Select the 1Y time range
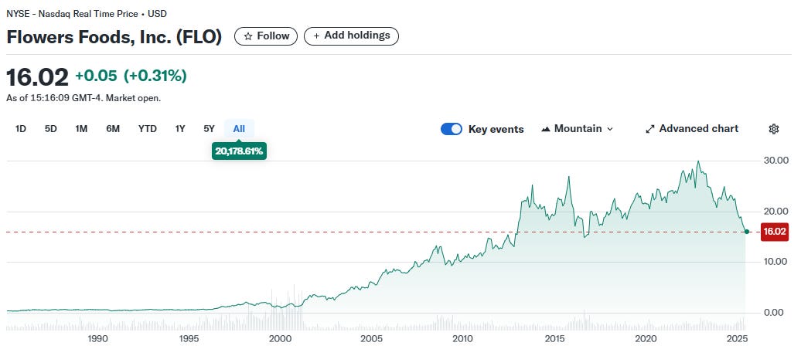This screenshot has width=801, height=356. point(180,128)
